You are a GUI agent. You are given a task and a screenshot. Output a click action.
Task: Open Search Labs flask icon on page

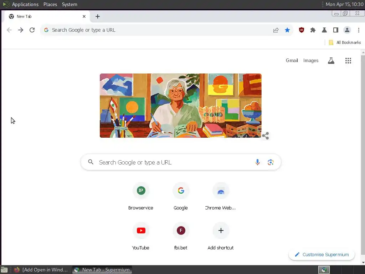point(331,61)
